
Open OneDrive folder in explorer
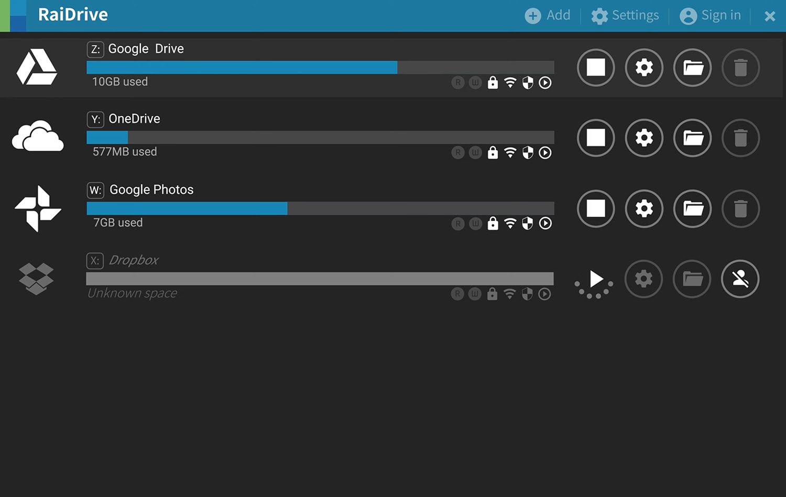(692, 138)
